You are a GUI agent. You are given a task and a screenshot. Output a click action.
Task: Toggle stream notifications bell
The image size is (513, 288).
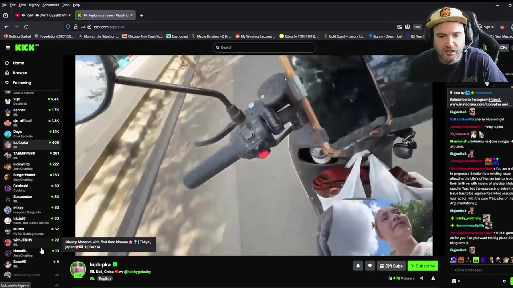click(x=358, y=266)
